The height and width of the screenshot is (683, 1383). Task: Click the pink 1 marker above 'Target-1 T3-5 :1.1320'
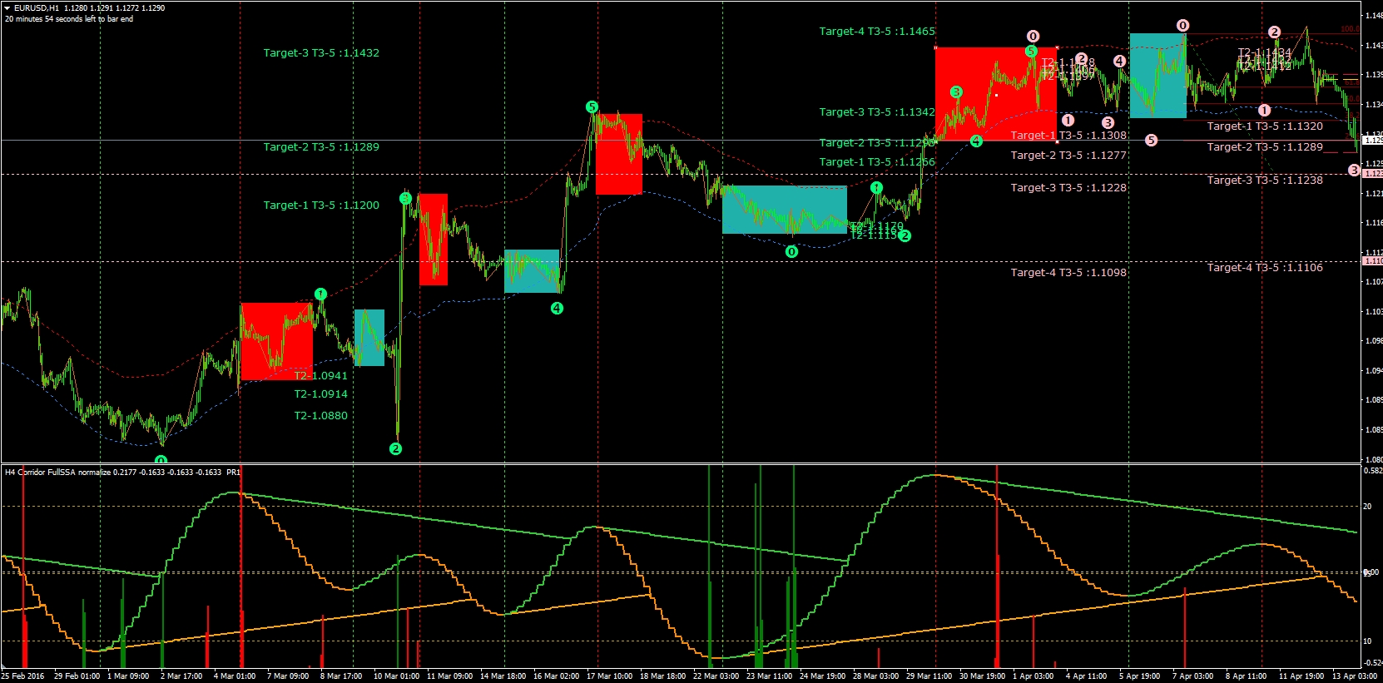[1264, 110]
